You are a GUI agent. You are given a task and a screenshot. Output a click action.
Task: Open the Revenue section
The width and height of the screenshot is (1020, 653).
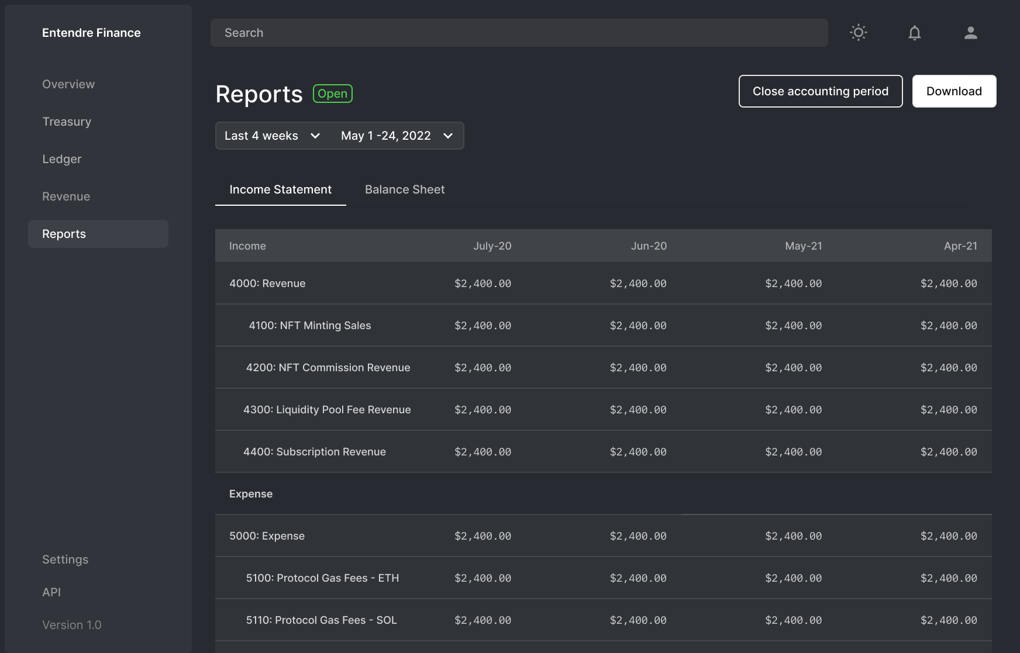point(66,196)
